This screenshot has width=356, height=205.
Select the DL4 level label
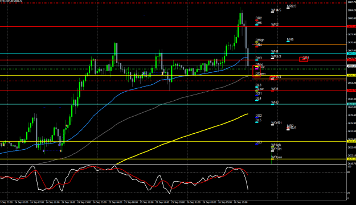259,99
